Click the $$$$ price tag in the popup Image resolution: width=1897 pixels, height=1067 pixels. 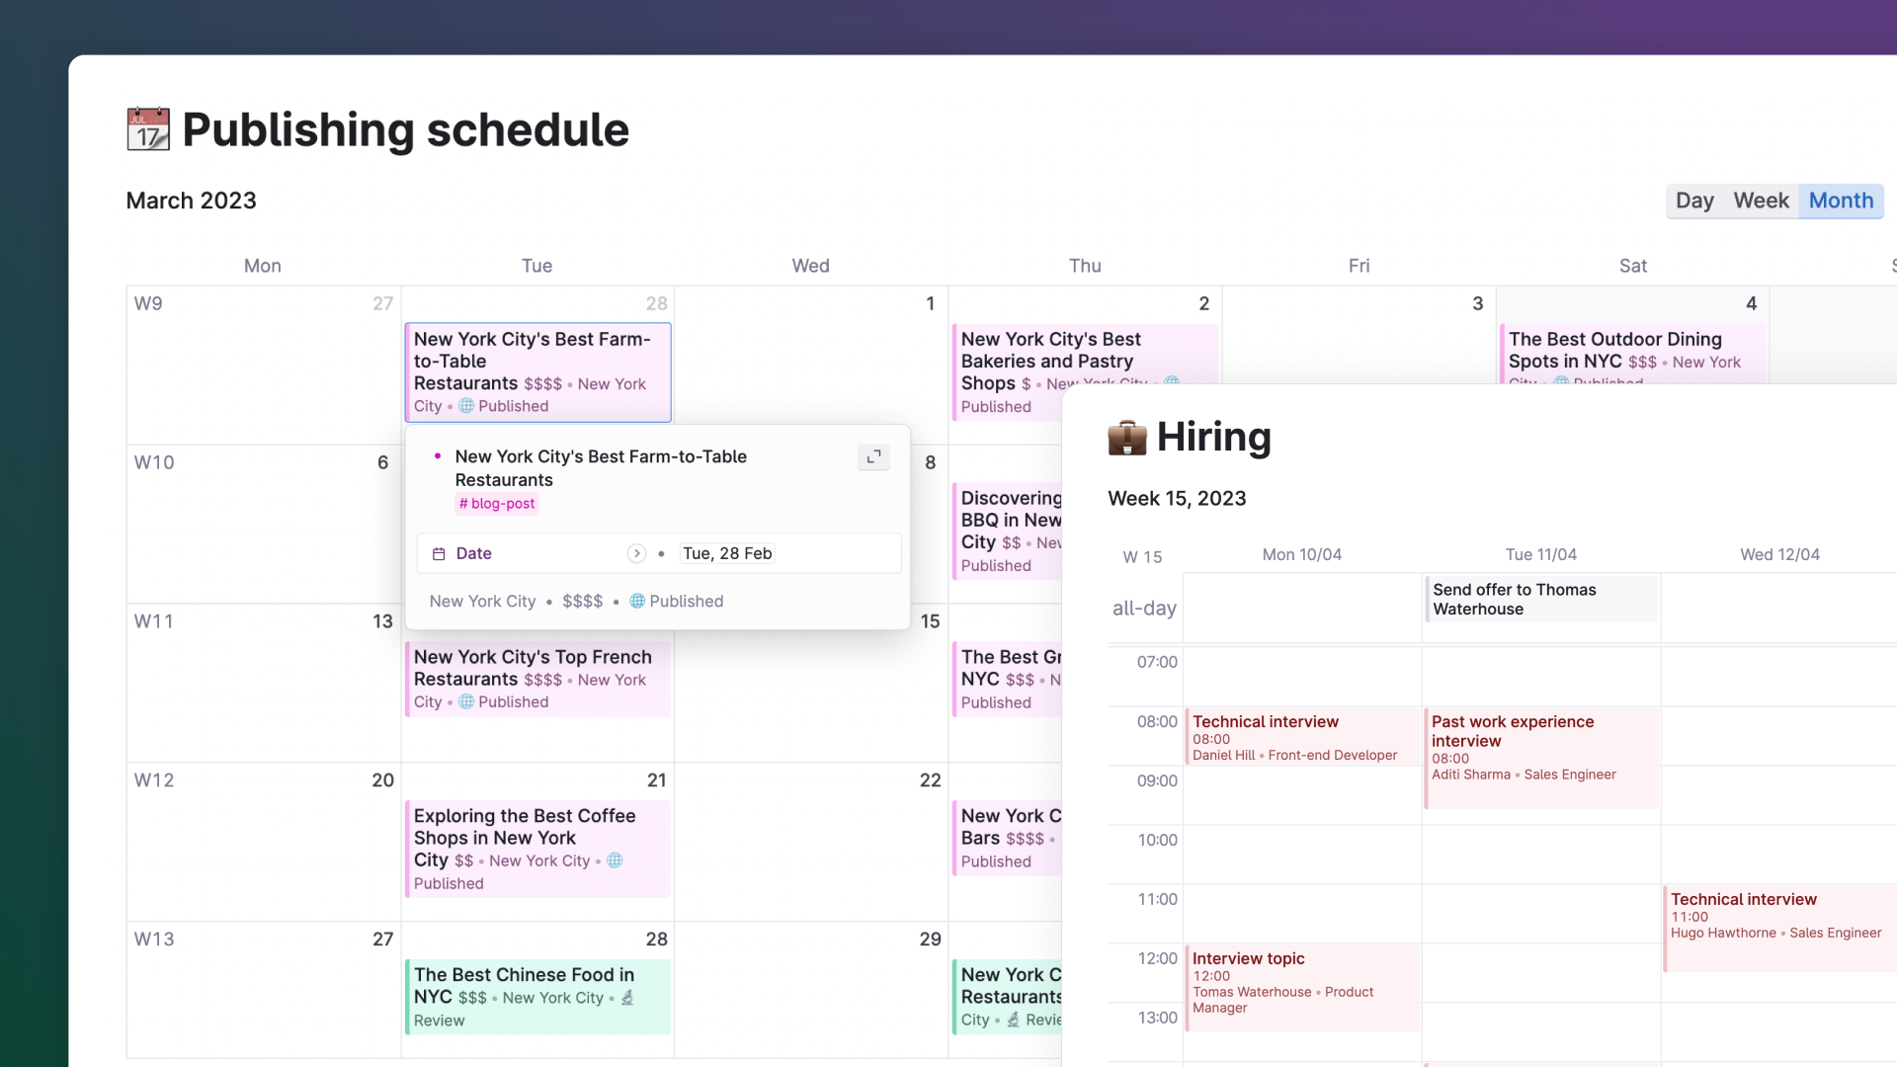coord(582,602)
